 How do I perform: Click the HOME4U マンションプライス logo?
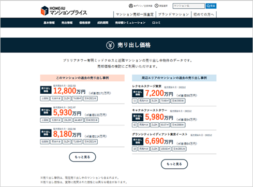64,11
